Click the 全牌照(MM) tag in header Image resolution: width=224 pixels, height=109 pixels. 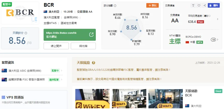tap(71, 17)
